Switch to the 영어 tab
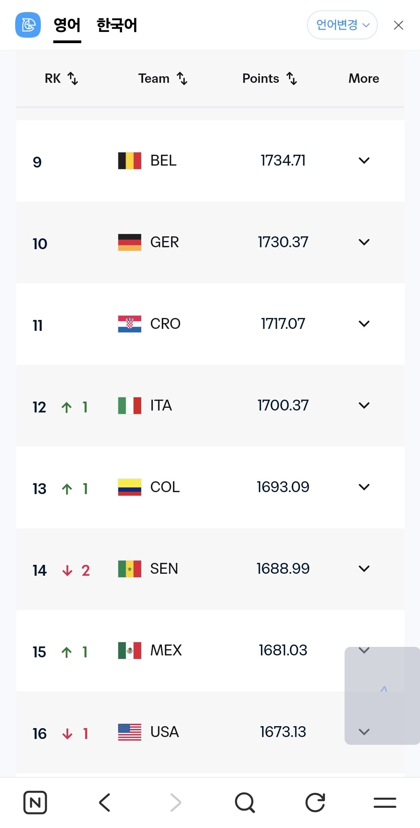This screenshot has width=420, height=828. click(67, 25)
